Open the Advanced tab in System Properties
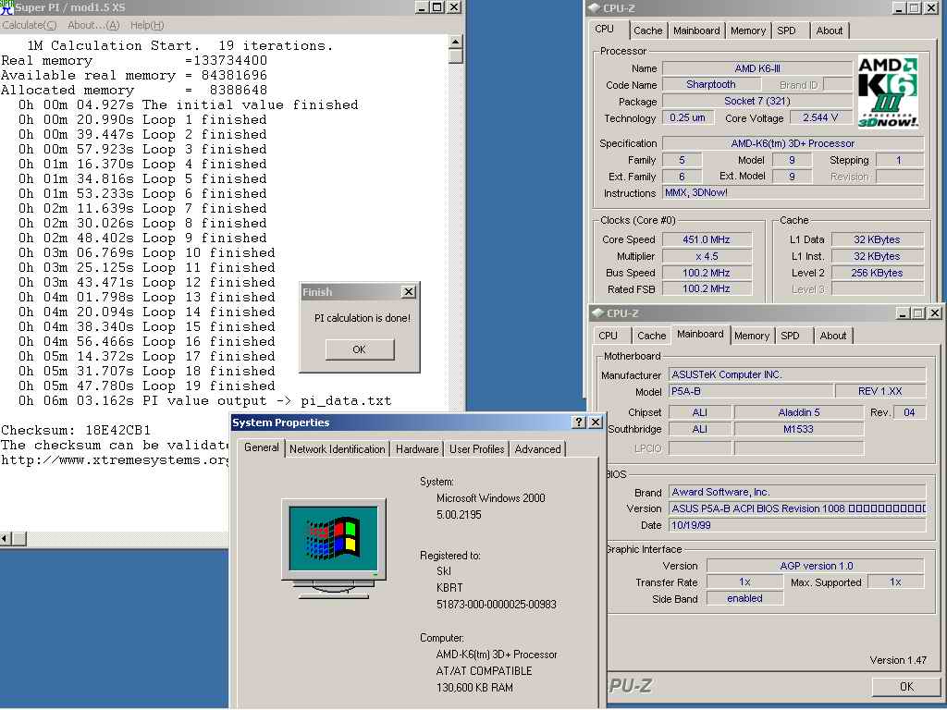The image size is (947, 710). pyautogui.click(x=537, y=449)
